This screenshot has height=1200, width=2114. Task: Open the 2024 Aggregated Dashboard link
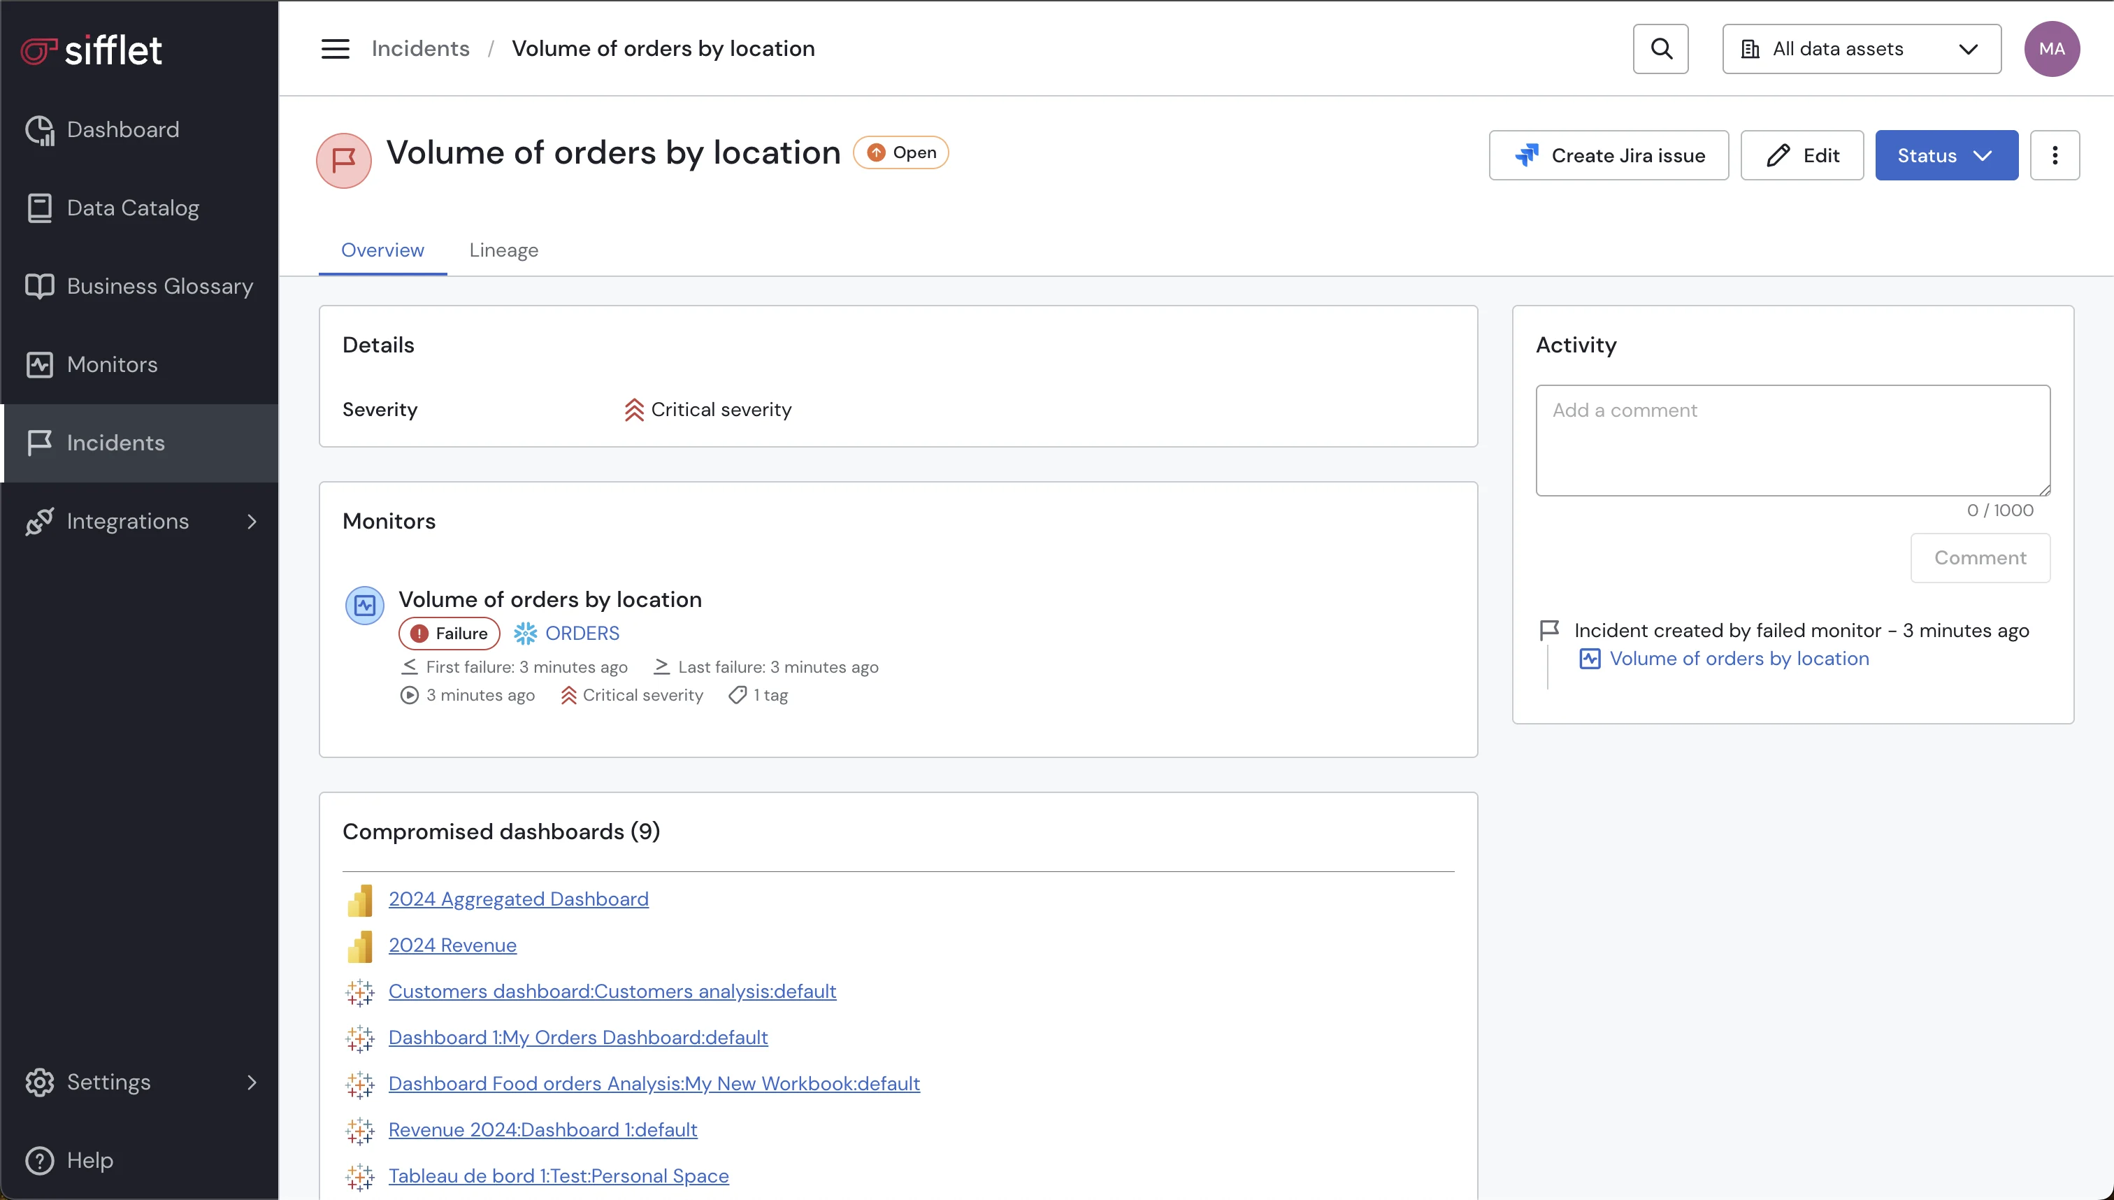[518, 899]
